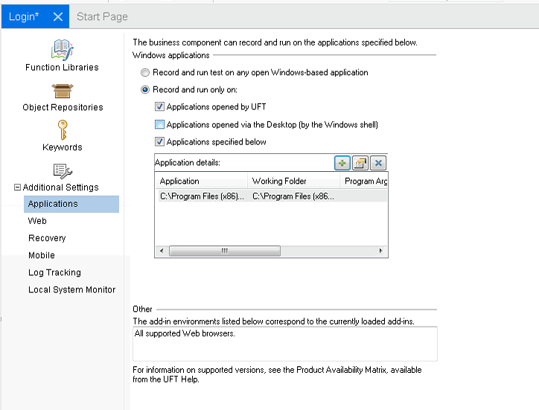
Task: Close the Login tab
Action: (57, 16)
